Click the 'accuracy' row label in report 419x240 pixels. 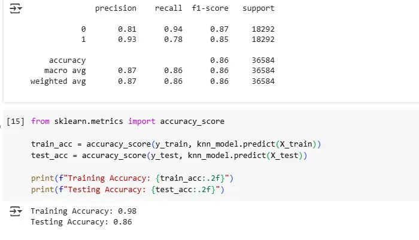[67, 60]
